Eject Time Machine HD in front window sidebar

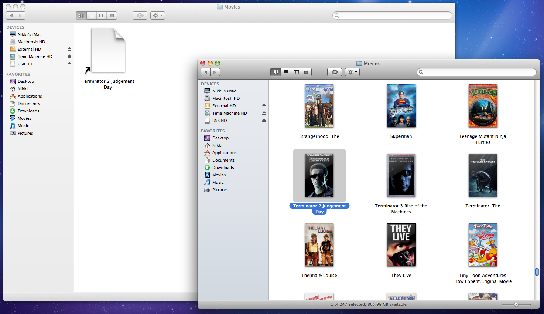[264, 113]
